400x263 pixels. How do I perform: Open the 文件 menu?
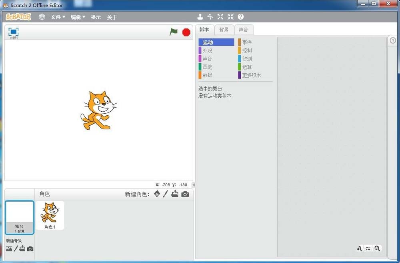pyautogui.click(x=58, y=17)
